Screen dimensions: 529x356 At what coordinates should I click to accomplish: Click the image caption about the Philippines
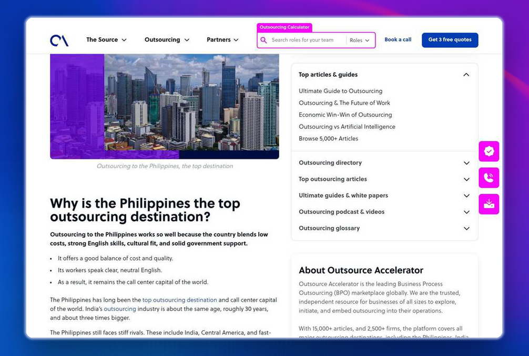[x=165, y=166]
